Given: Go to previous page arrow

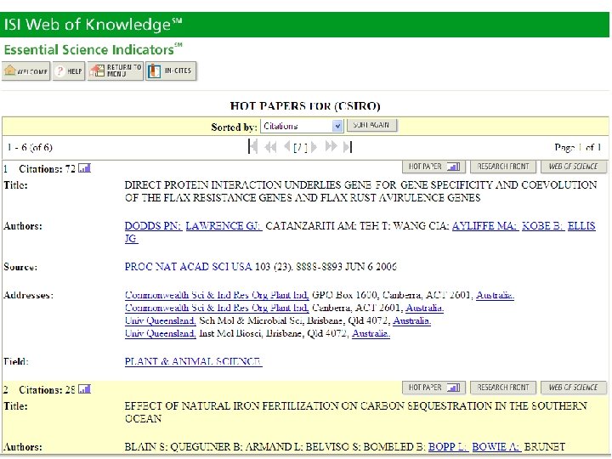Looking at the screenshot, I should click(x=287, y=147).
